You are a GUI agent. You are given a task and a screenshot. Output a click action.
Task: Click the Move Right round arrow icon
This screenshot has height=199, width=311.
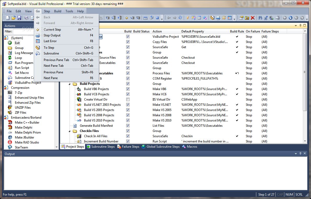[x=302, y=18]
